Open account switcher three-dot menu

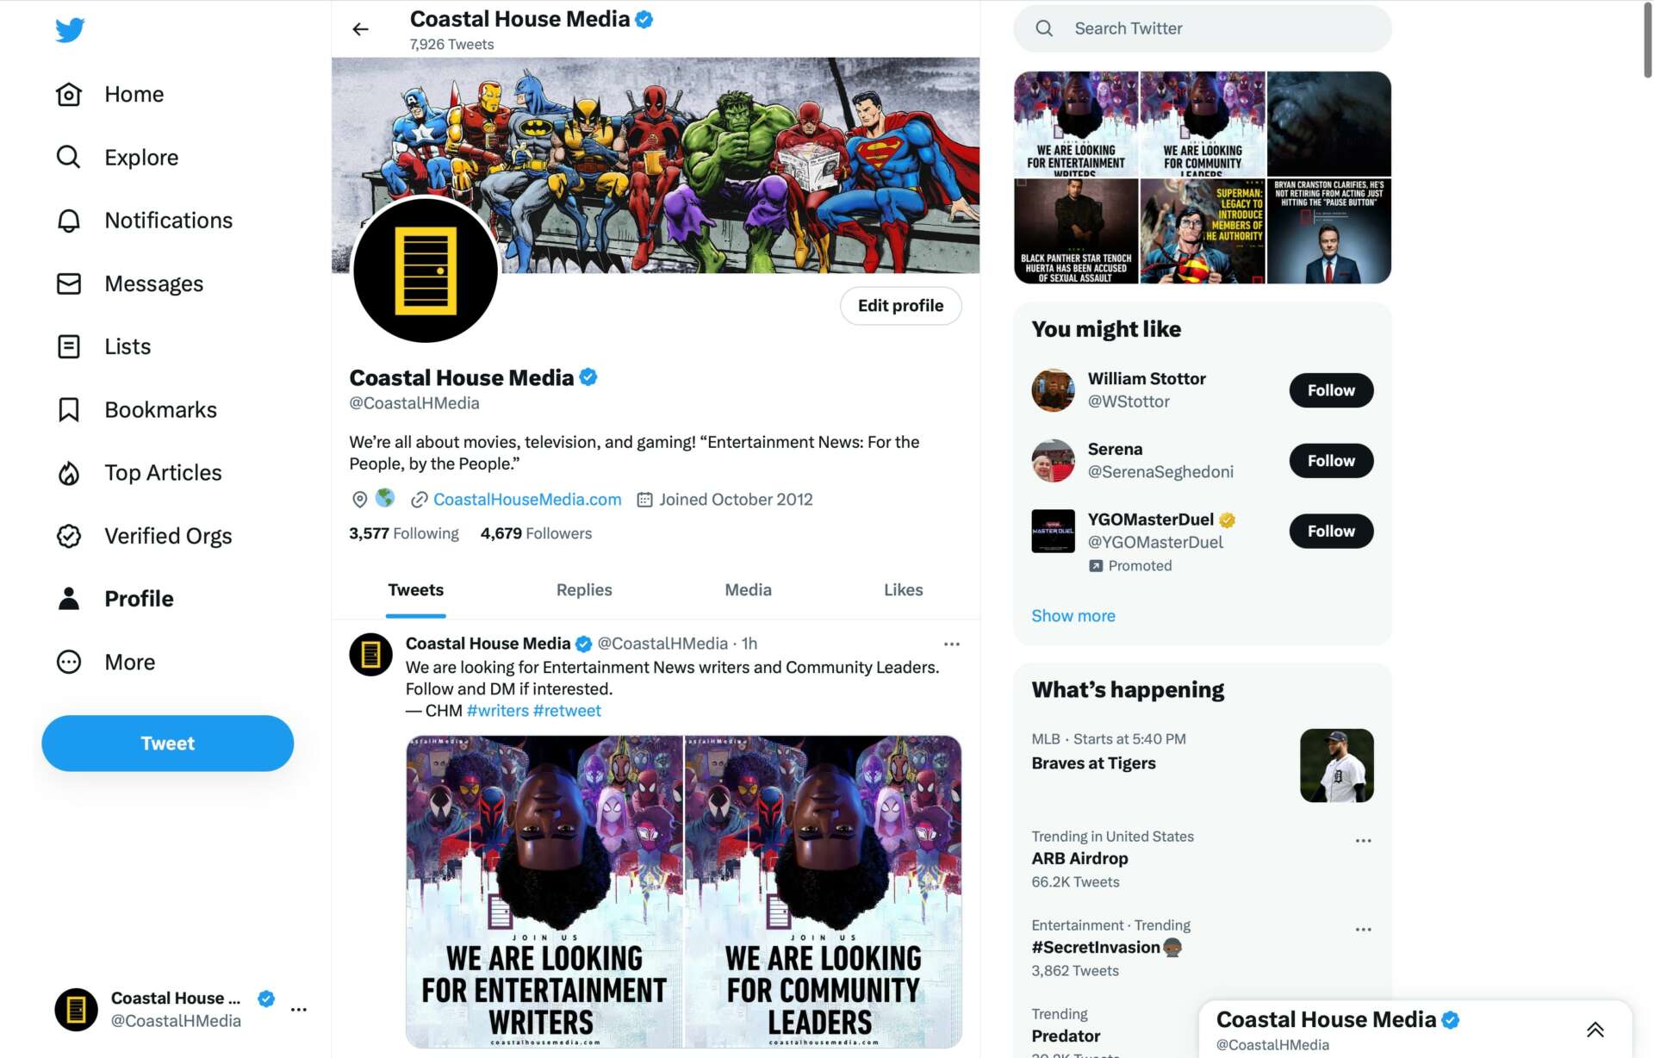coord(299,1009)
